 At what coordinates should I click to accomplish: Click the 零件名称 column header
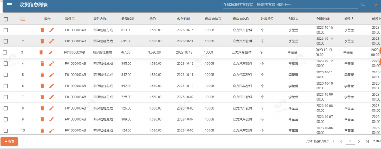pyautogui.click(x=100, y=19)
